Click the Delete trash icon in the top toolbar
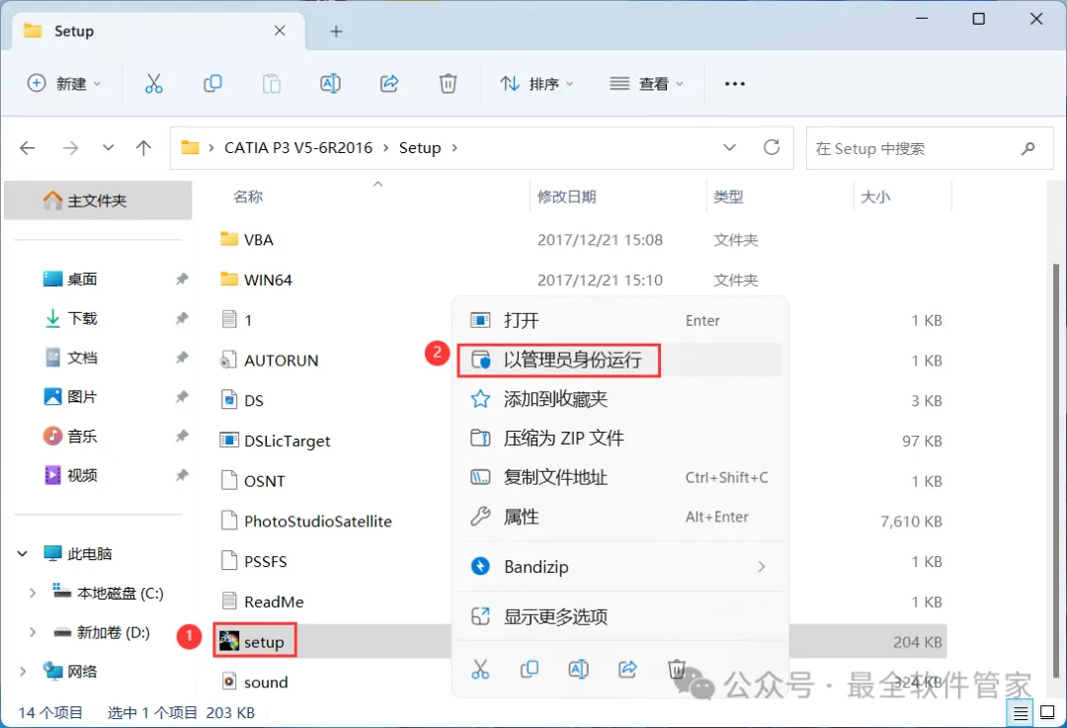The width and height of the screenshot is (1067, 728). pyautogui.click(x=448, y=84)
